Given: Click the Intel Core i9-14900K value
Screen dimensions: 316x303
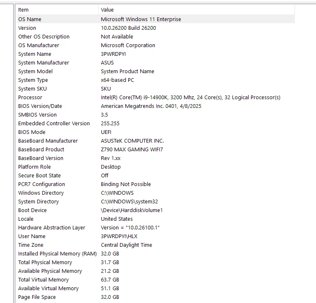Looking at the screenshot, I should [x=190, y=97].
